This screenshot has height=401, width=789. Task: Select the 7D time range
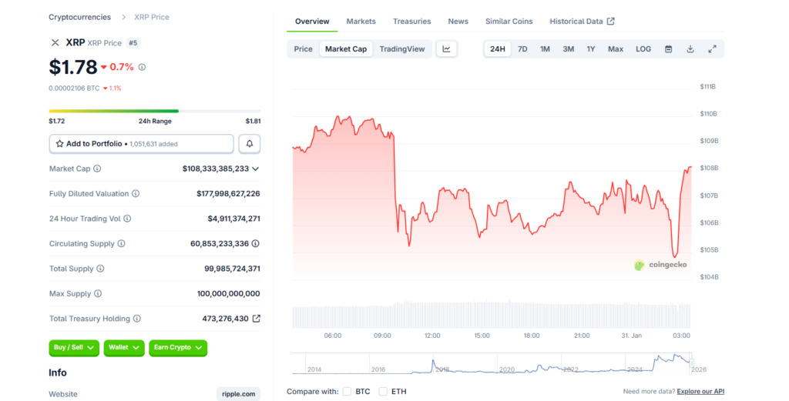pyautogui.click(x=522, y=49)
